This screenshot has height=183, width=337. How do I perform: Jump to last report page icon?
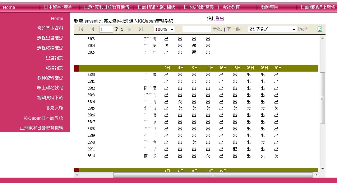[141, 29]
